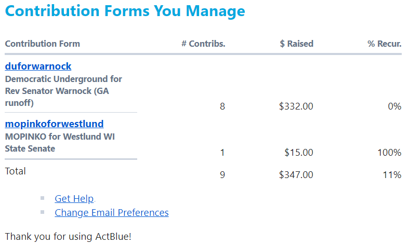This screenshot has width=409, height=245.
Task: Click the Total row label
Action: coord(16,171)
